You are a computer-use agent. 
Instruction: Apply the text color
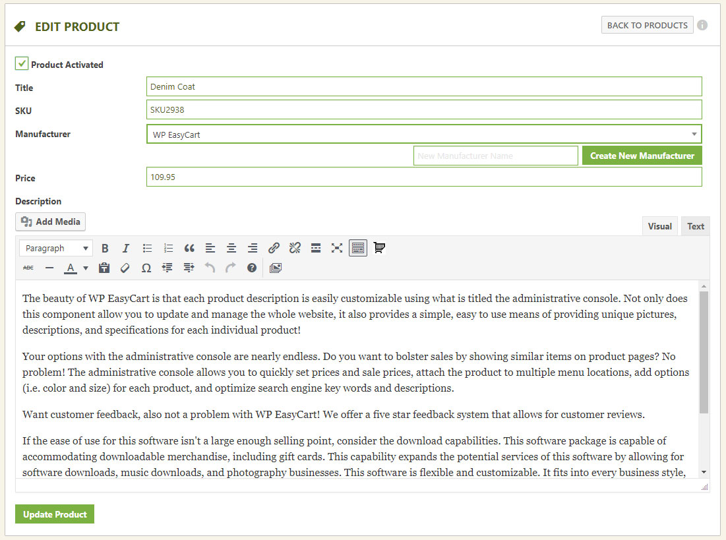tap(71, 268)
